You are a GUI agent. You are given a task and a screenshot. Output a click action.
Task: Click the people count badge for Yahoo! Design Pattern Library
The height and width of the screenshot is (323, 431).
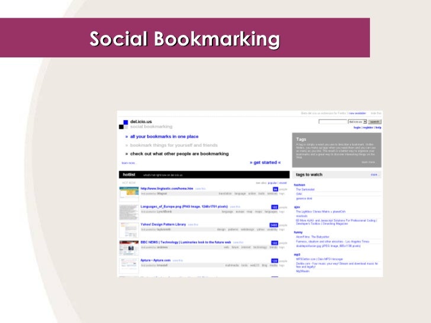274,225
